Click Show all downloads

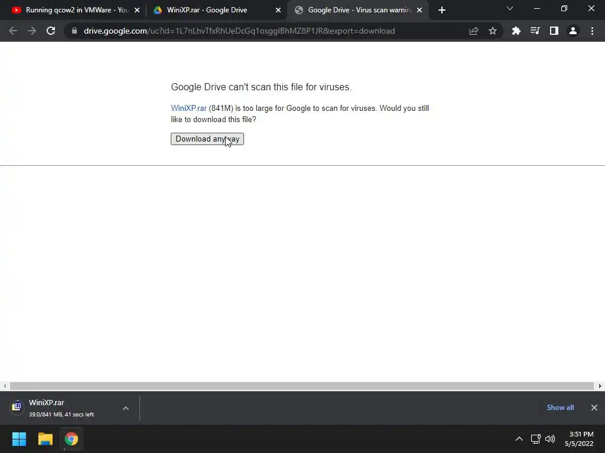(x=560, y=408)
